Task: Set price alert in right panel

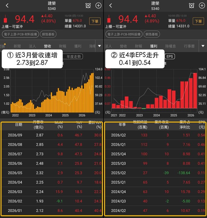Action: point(192,6)
